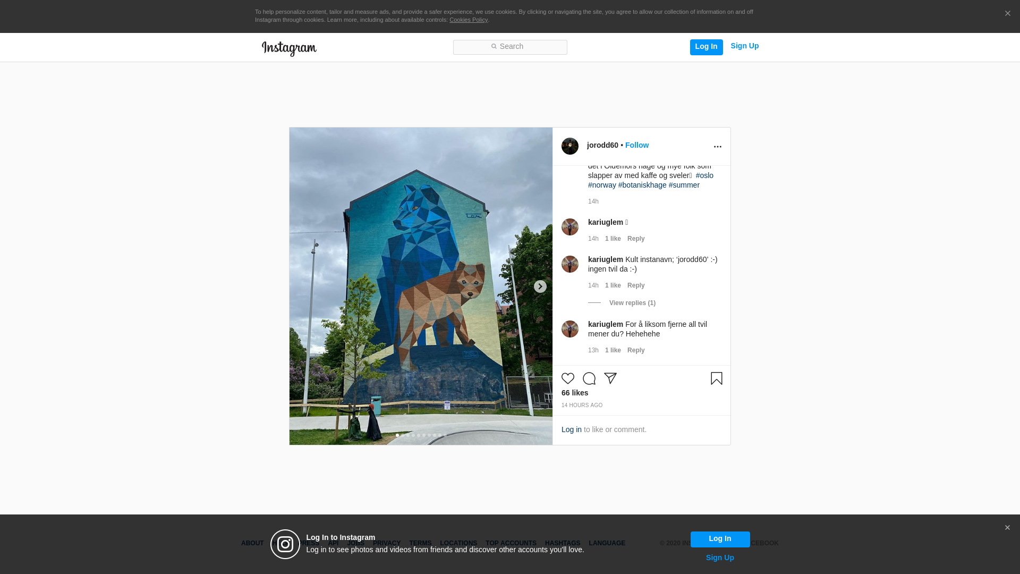Viewport: 1020px width, 574px height.
Task: Click the Instagram camera icon in bottom banner
Action: click(x=285, y=544)
